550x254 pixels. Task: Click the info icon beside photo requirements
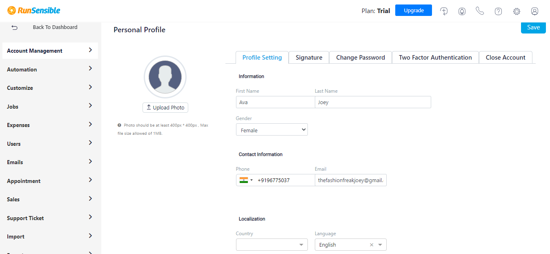pos(119,125)
